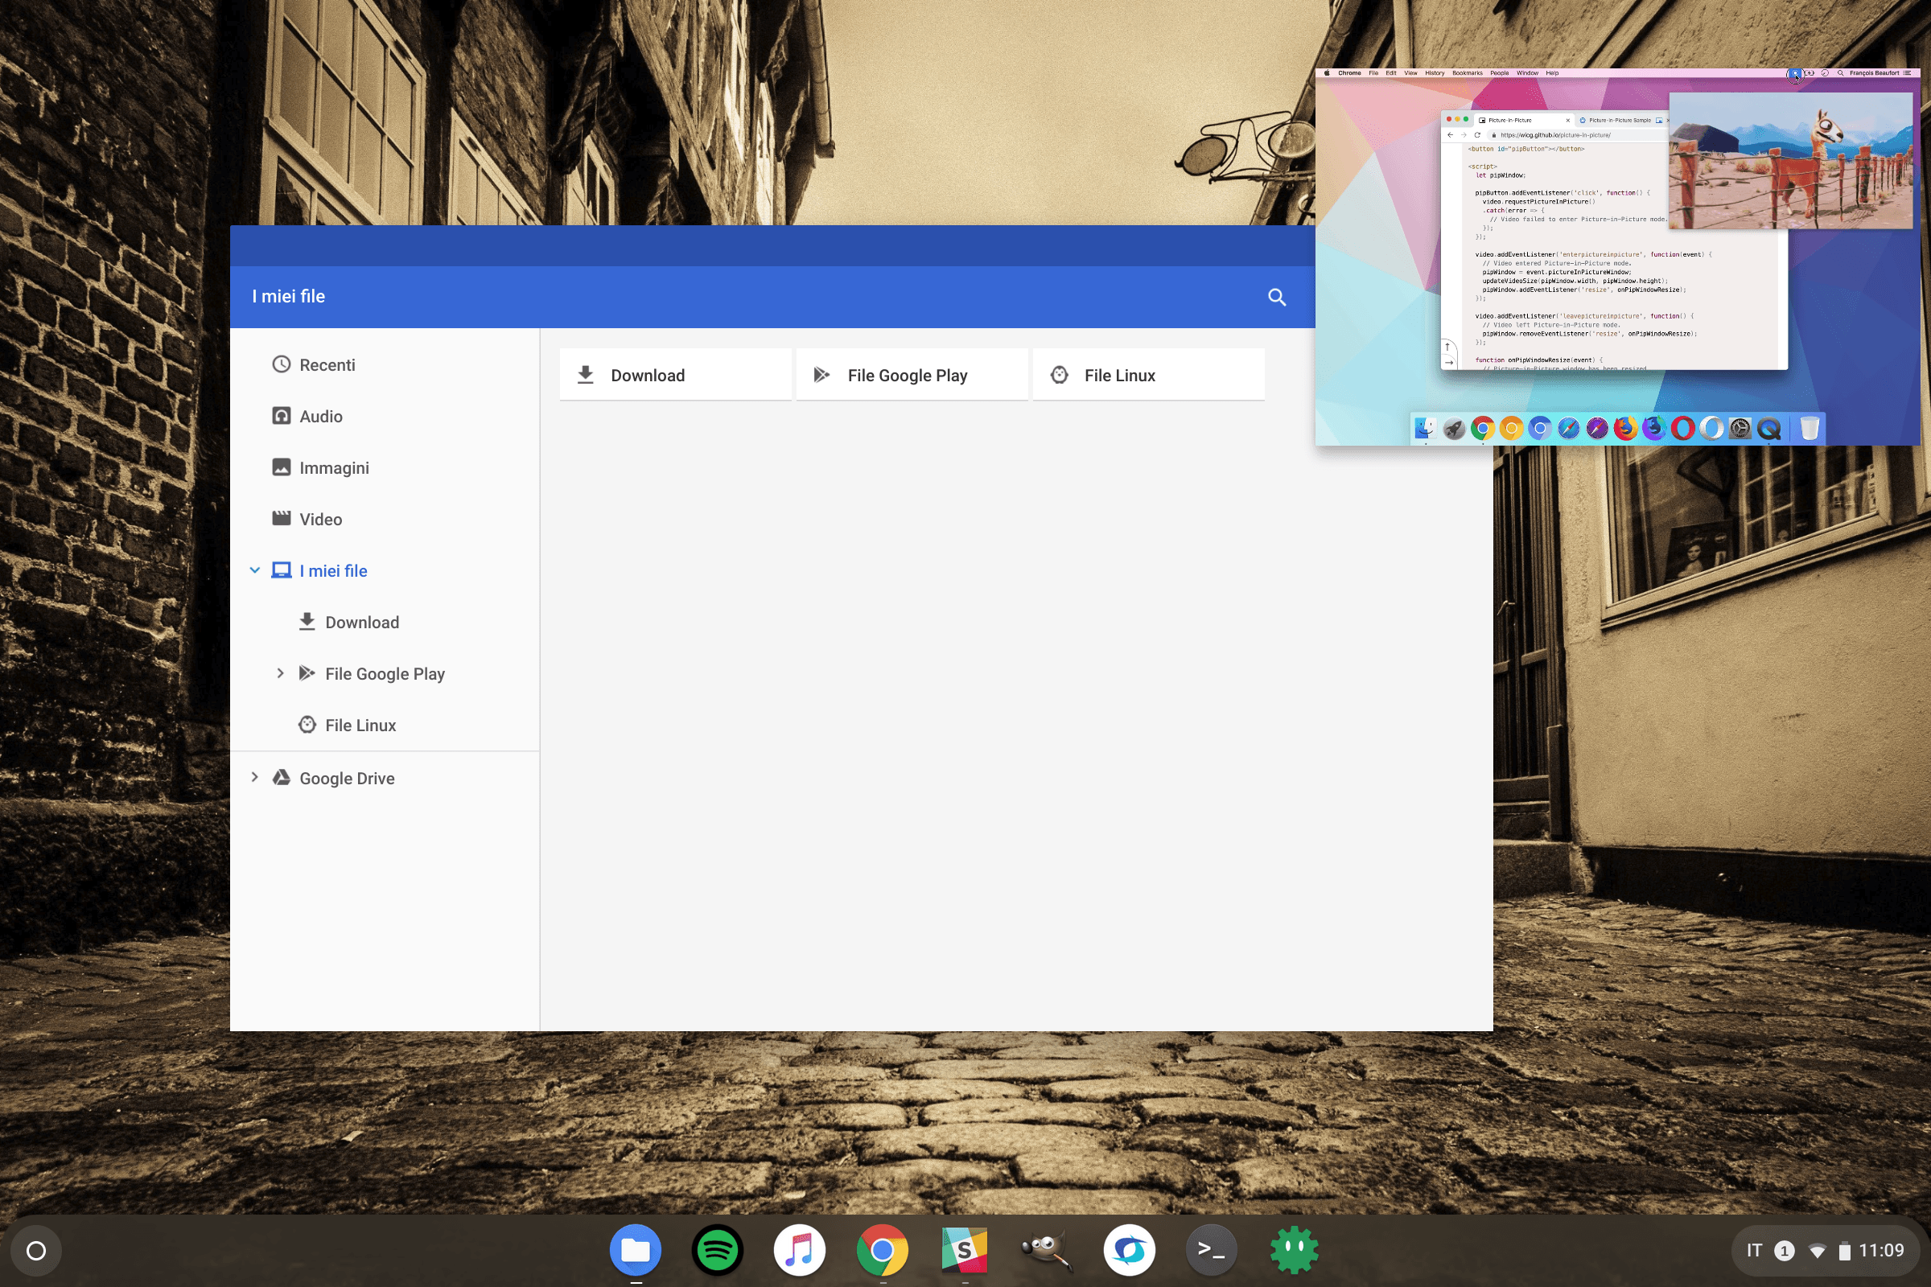
Task: Open the terminal app on the shelf
Action: [x=1211, y=1249]
